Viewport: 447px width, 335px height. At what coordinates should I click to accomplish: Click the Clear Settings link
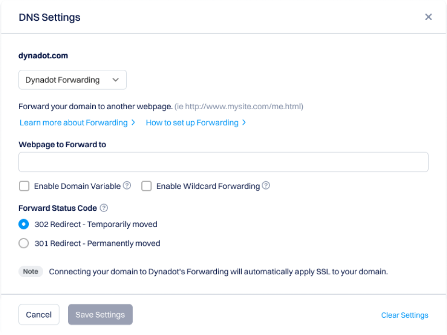(x=405, y=315)
